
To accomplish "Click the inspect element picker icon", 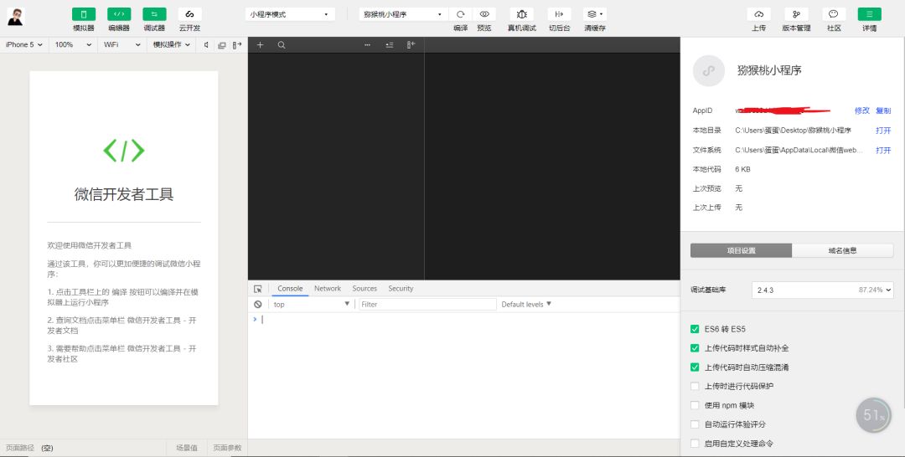I will [258, 289].
